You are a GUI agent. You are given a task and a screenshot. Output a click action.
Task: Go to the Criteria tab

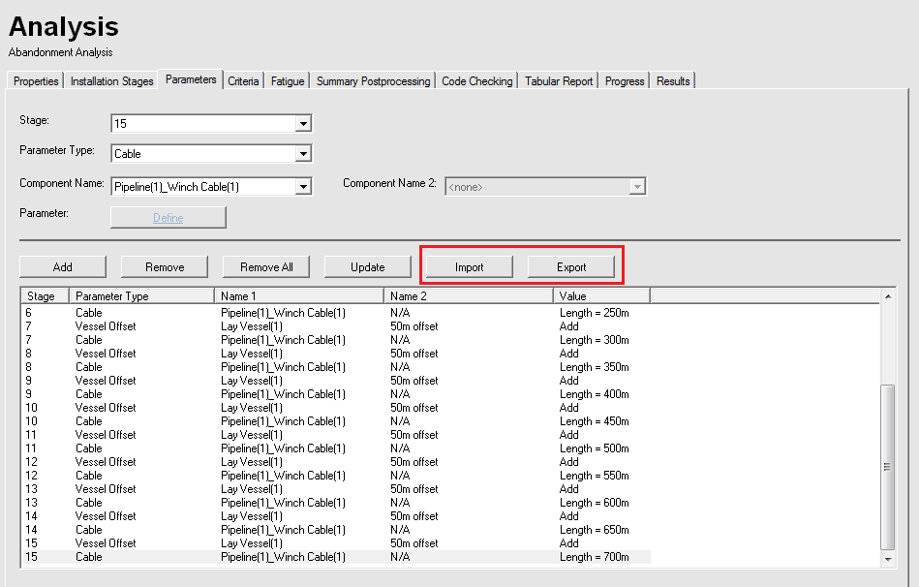243,81
